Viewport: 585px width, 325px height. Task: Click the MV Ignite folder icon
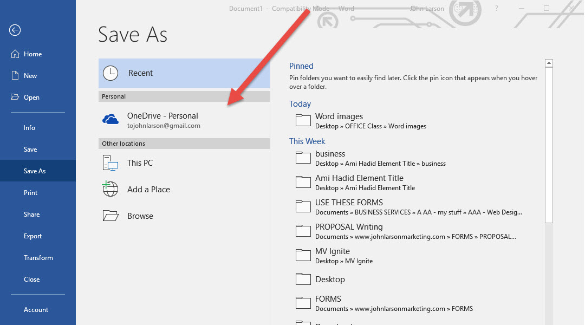[303, 255]
